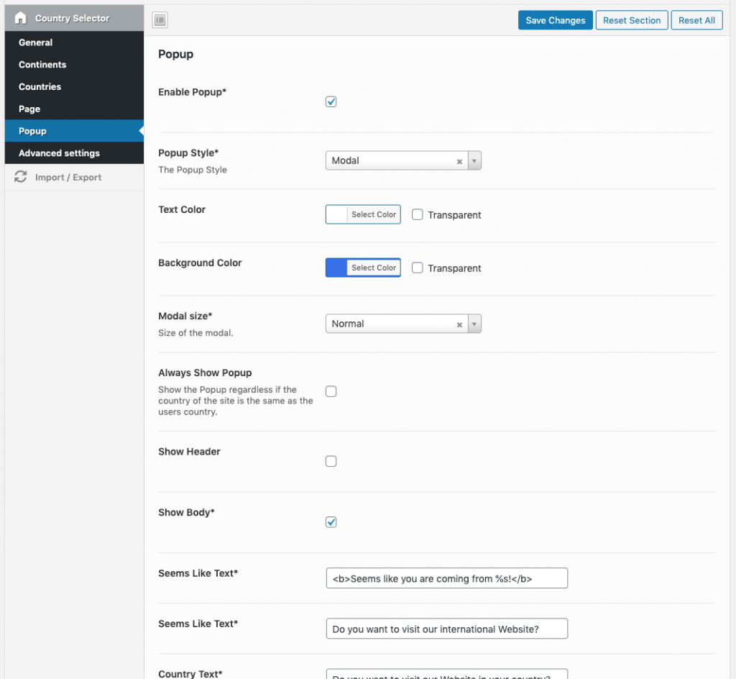Disable the Enable Popup checkbox
The width and height of the screenshot is (736, 679).
tap(331, 101)
